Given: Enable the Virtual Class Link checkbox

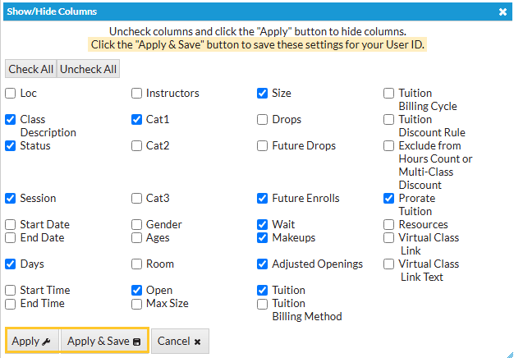Looking at the screenshot, I should (389, 238).
